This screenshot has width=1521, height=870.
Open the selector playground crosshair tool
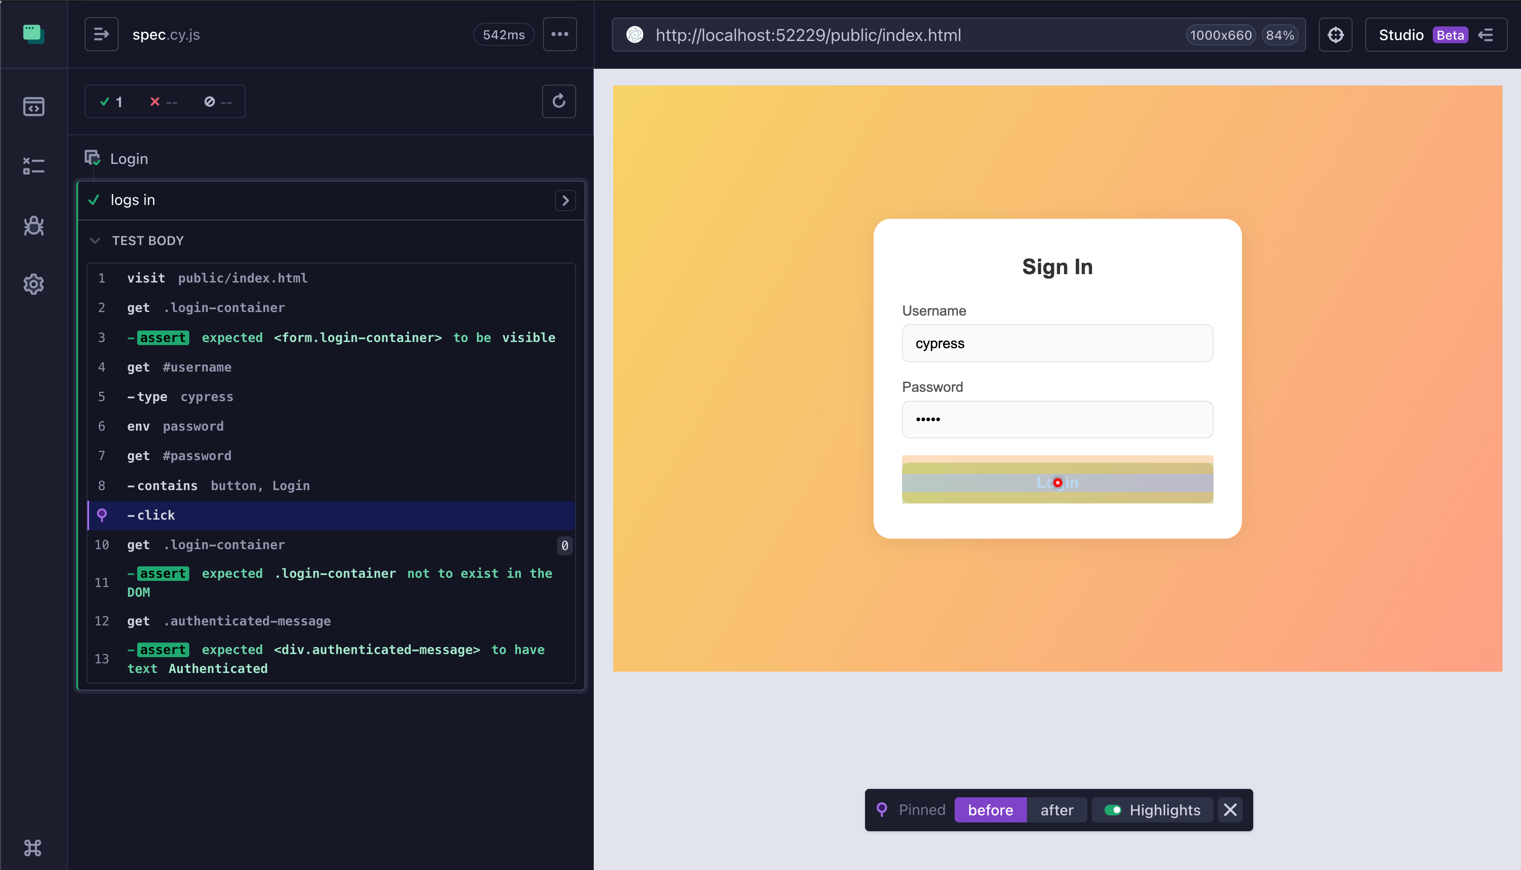[1336, 35]
